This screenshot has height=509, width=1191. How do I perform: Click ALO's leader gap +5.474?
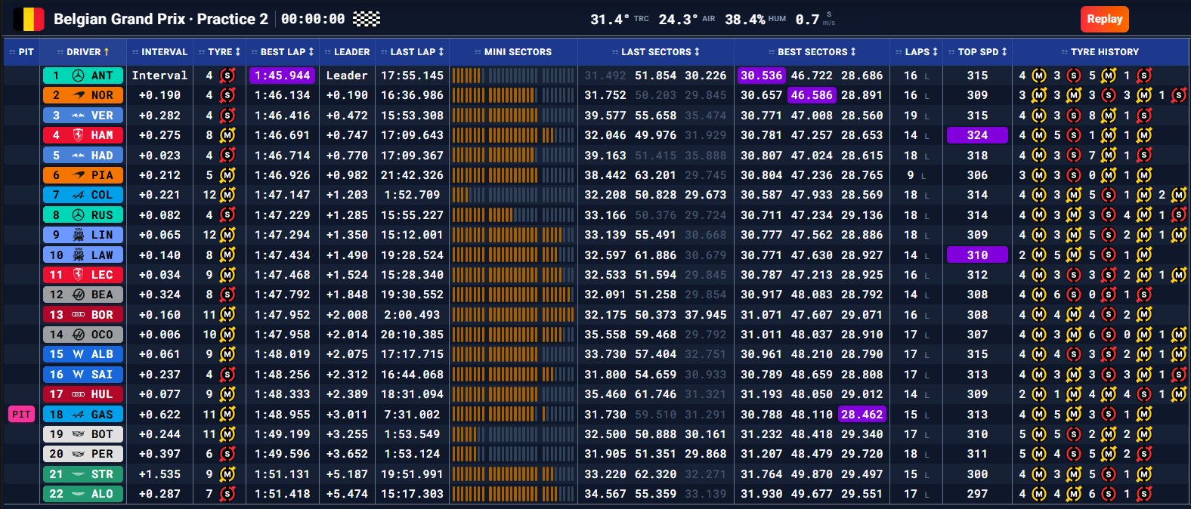pyautogui.click(x=347, y=494)
